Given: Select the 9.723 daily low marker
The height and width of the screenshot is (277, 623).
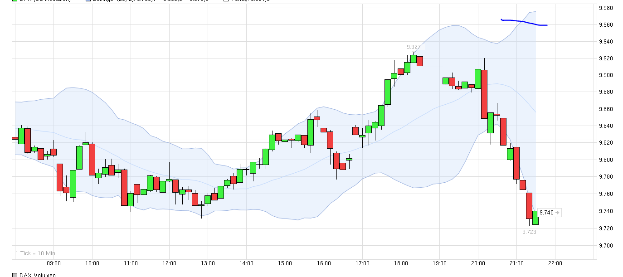Looking at the screenshot, I should click(529, 232).
